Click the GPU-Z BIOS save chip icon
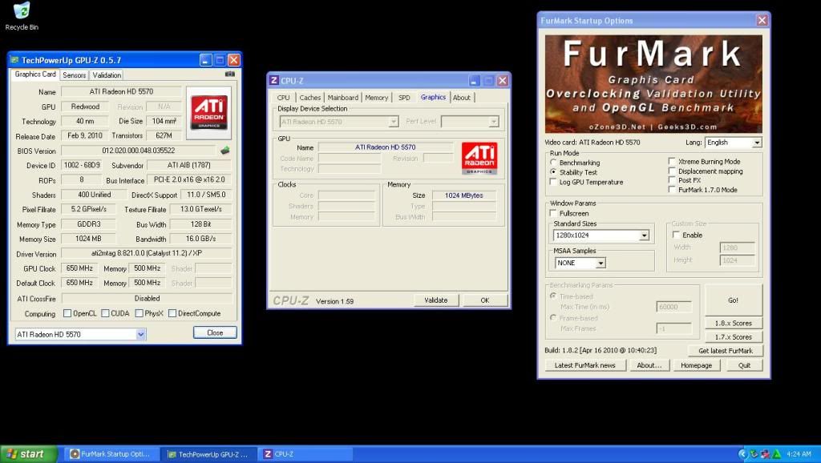Viewport: 821px width, 463px height. click(225, 151)
